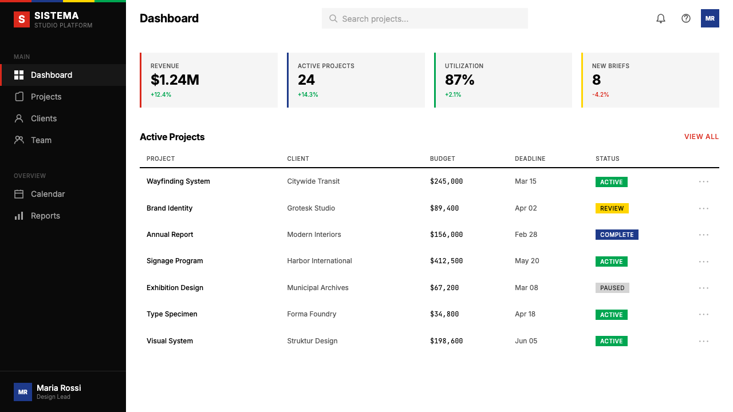The width and height of the screenshot is (733, 412).
Task: Open notifications bell icon
Action: point(661,18)
